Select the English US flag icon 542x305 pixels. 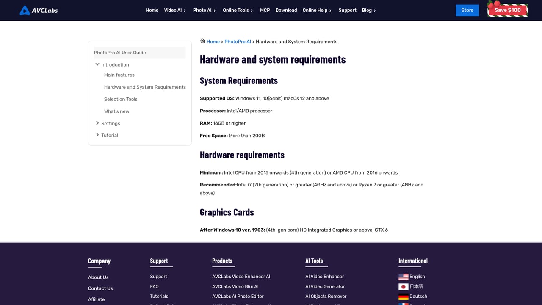click(x=403, y=277)
